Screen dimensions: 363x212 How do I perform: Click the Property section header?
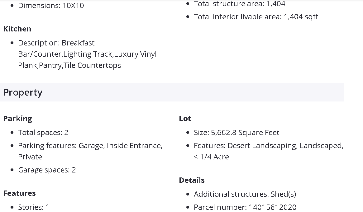[x=23, y=92]
